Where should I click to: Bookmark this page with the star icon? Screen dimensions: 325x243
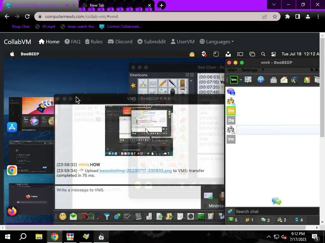(x=275, y=16)
